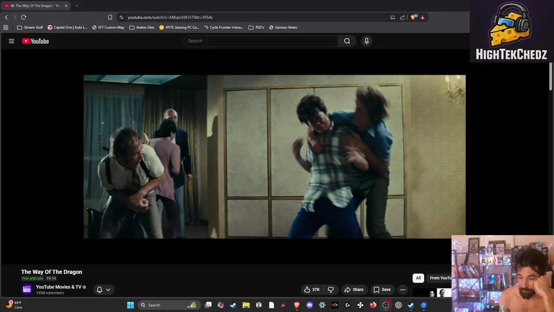View site settings icon in address bar
The height and width of the screenshot is (312, 554).
coord(121,17)
